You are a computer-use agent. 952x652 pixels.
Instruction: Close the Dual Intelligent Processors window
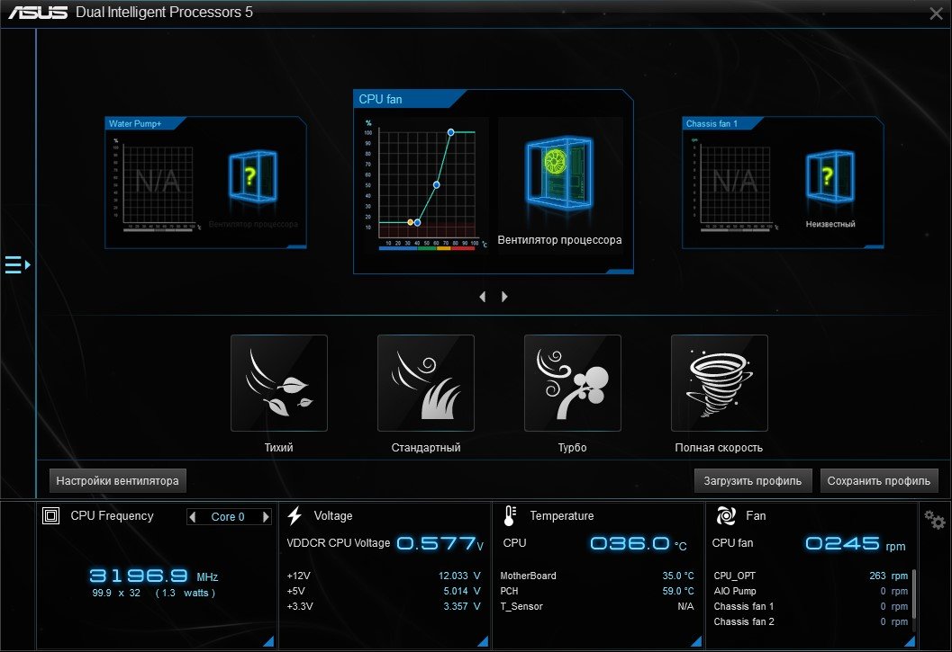tap(936, 13)
